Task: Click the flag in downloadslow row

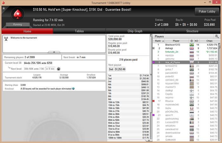Action: click(x=192, y=133)
